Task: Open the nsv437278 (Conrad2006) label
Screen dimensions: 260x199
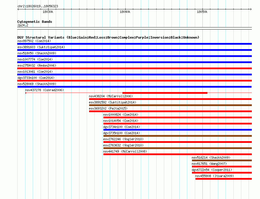Action: [44, 90]
